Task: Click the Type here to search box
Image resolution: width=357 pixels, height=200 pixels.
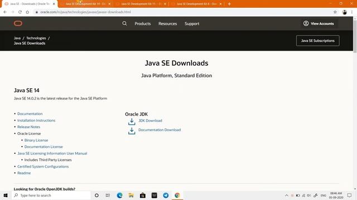Action: pos(51,195)
